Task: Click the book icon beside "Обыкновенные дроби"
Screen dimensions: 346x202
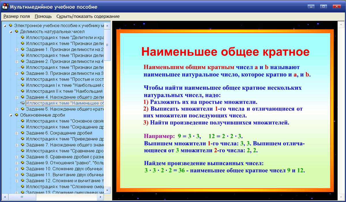Action: 17,115
